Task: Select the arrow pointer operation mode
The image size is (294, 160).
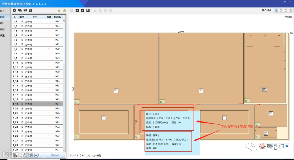Action: point(276,10)
